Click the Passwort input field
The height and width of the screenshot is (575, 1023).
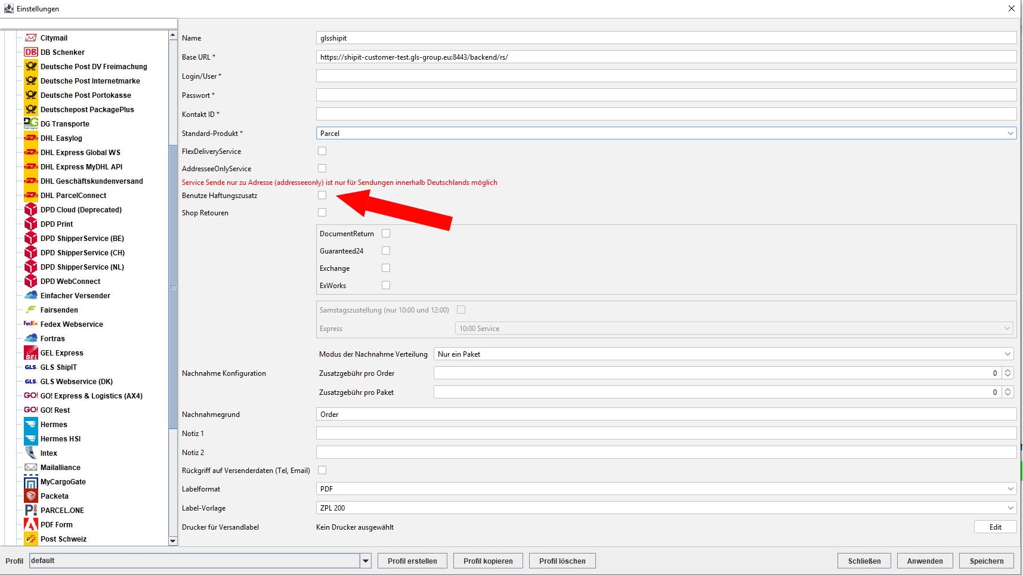(x=666, y=95)
